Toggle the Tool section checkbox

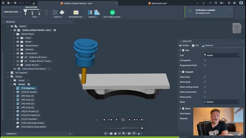(x=183, y=50)
